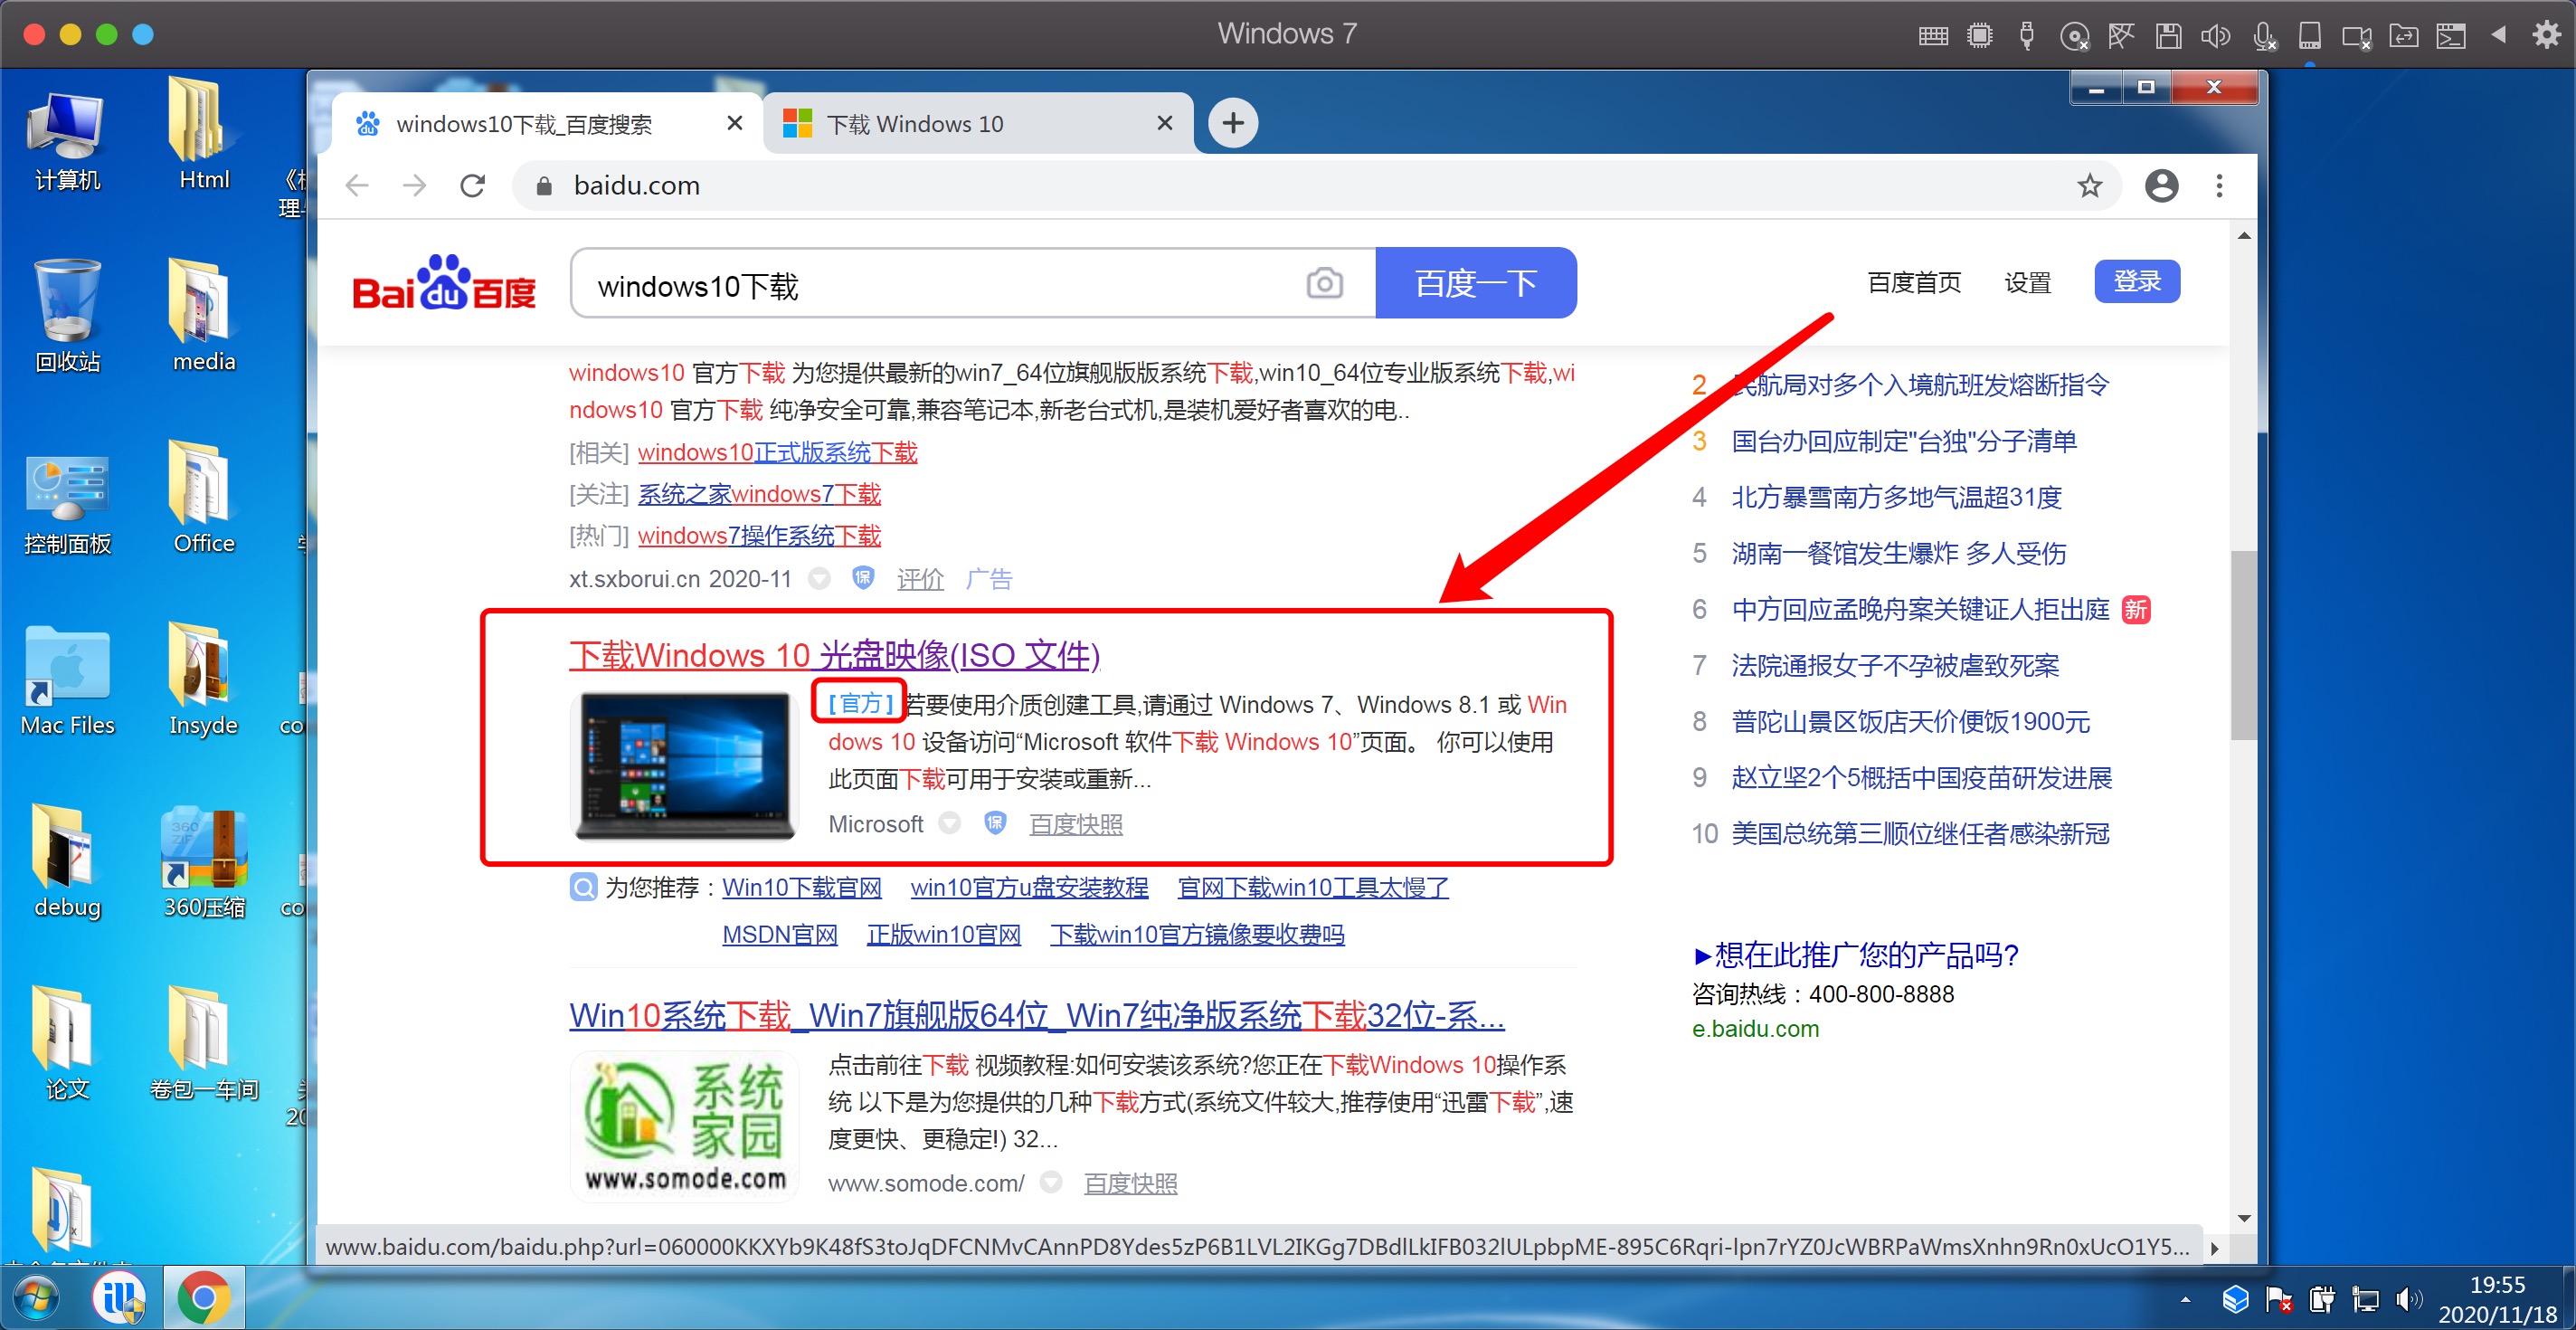Go to 百度首页 link
Viewport: 2576px width, 1330px height.
coord(1914,283)
